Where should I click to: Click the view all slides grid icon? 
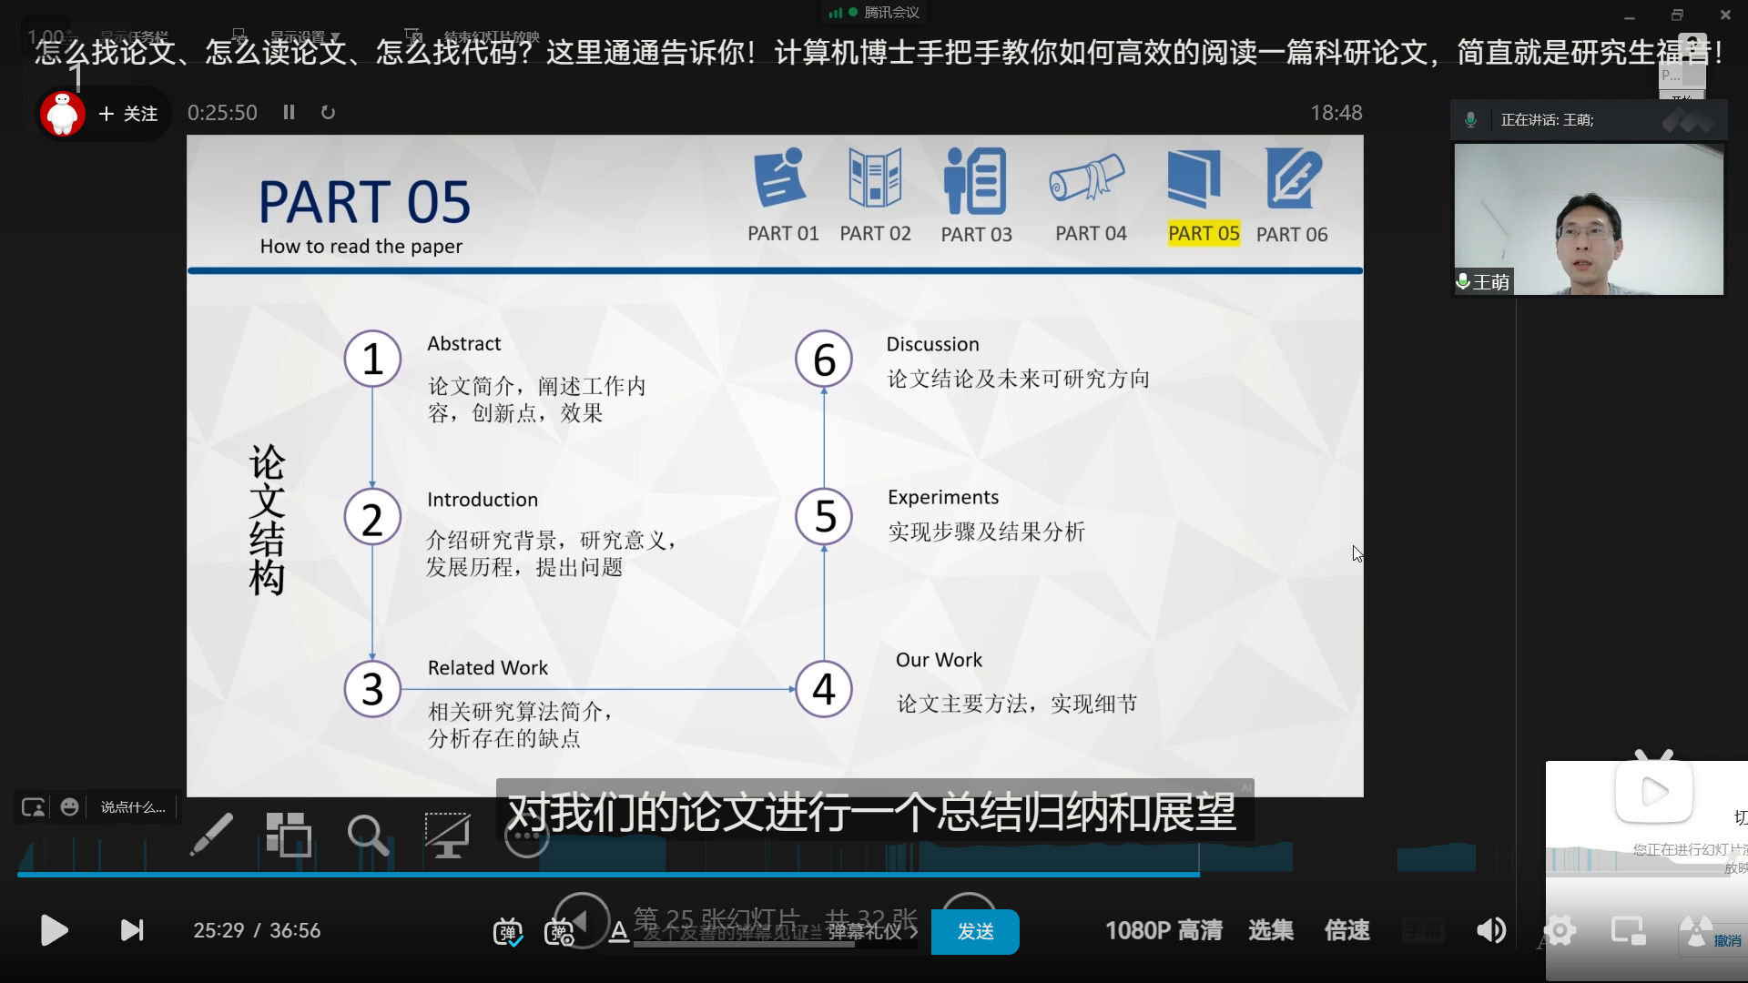pos(289,834)
